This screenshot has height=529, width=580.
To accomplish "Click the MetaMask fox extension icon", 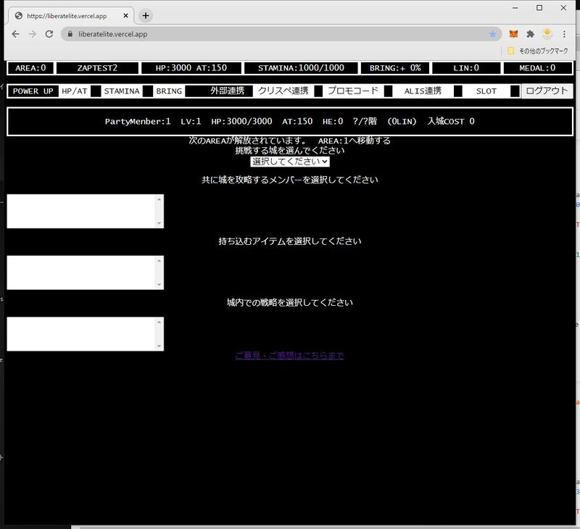I will point(513,34).
